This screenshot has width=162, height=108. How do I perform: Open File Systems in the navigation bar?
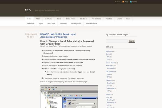click(x=96, y=19)
